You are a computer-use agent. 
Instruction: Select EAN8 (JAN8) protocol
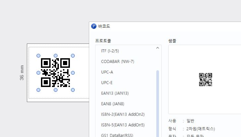113,104
